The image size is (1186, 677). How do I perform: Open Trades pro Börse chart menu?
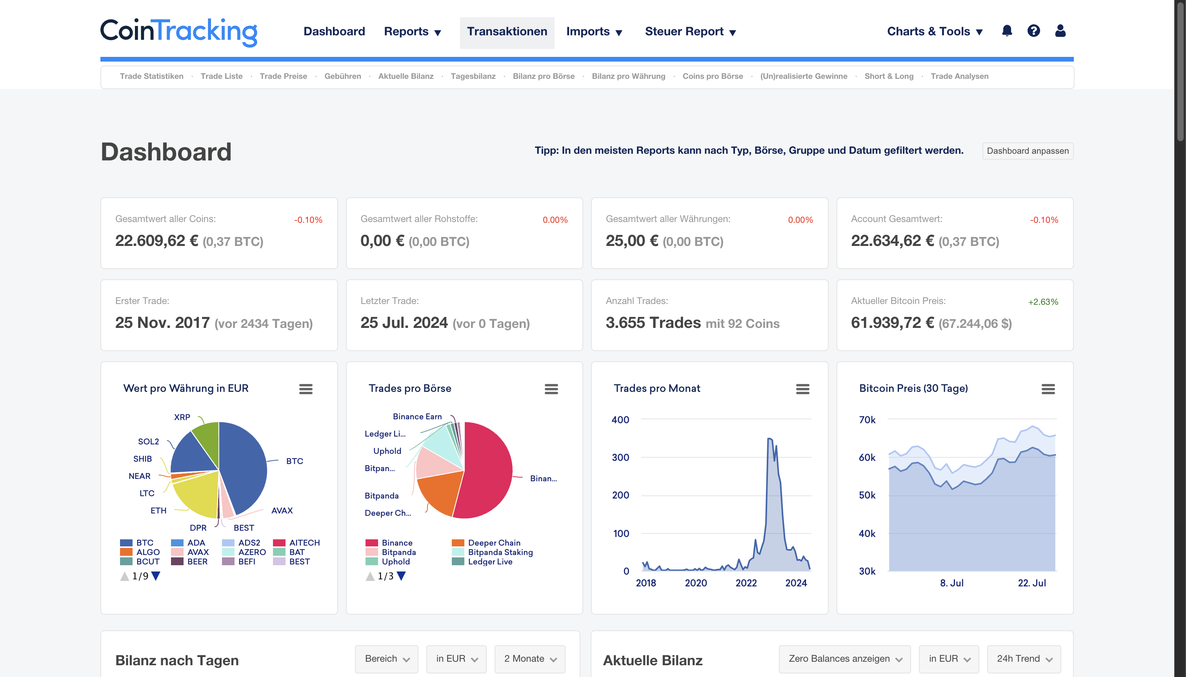tap(551, 389)
